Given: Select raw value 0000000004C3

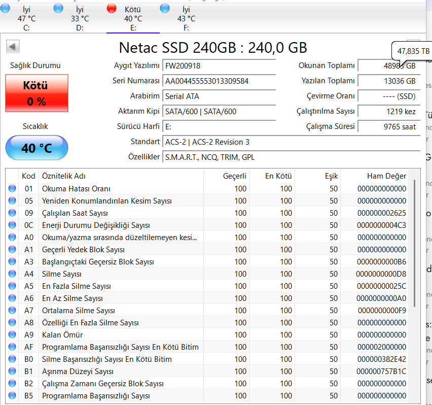Looking at the screenshot, I should coord(382,225).
